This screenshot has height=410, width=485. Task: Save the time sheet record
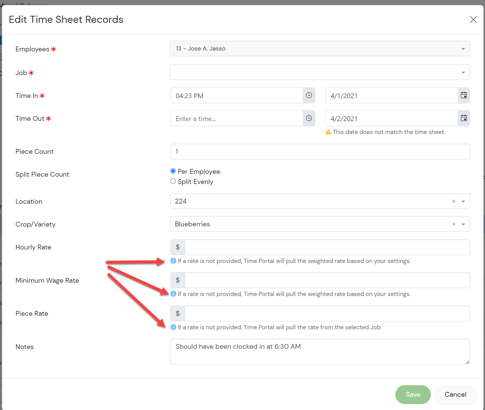pyautogui.click(x=413, y=394)
